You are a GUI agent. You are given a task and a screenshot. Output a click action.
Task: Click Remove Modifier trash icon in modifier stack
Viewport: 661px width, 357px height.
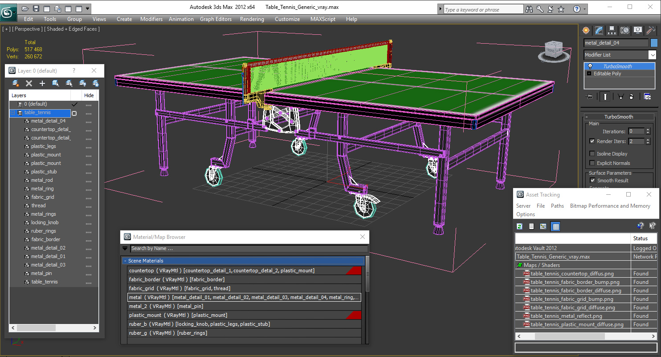(631, 96)
